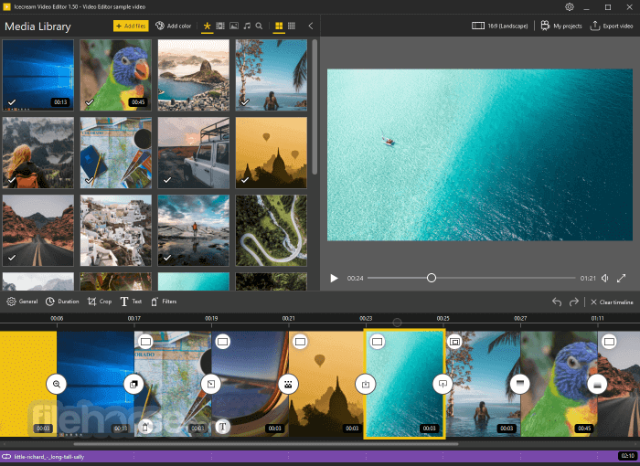Select the parrot video in Media Library
The height and width of the screenshot is (466, 640).
coord(116,75)
